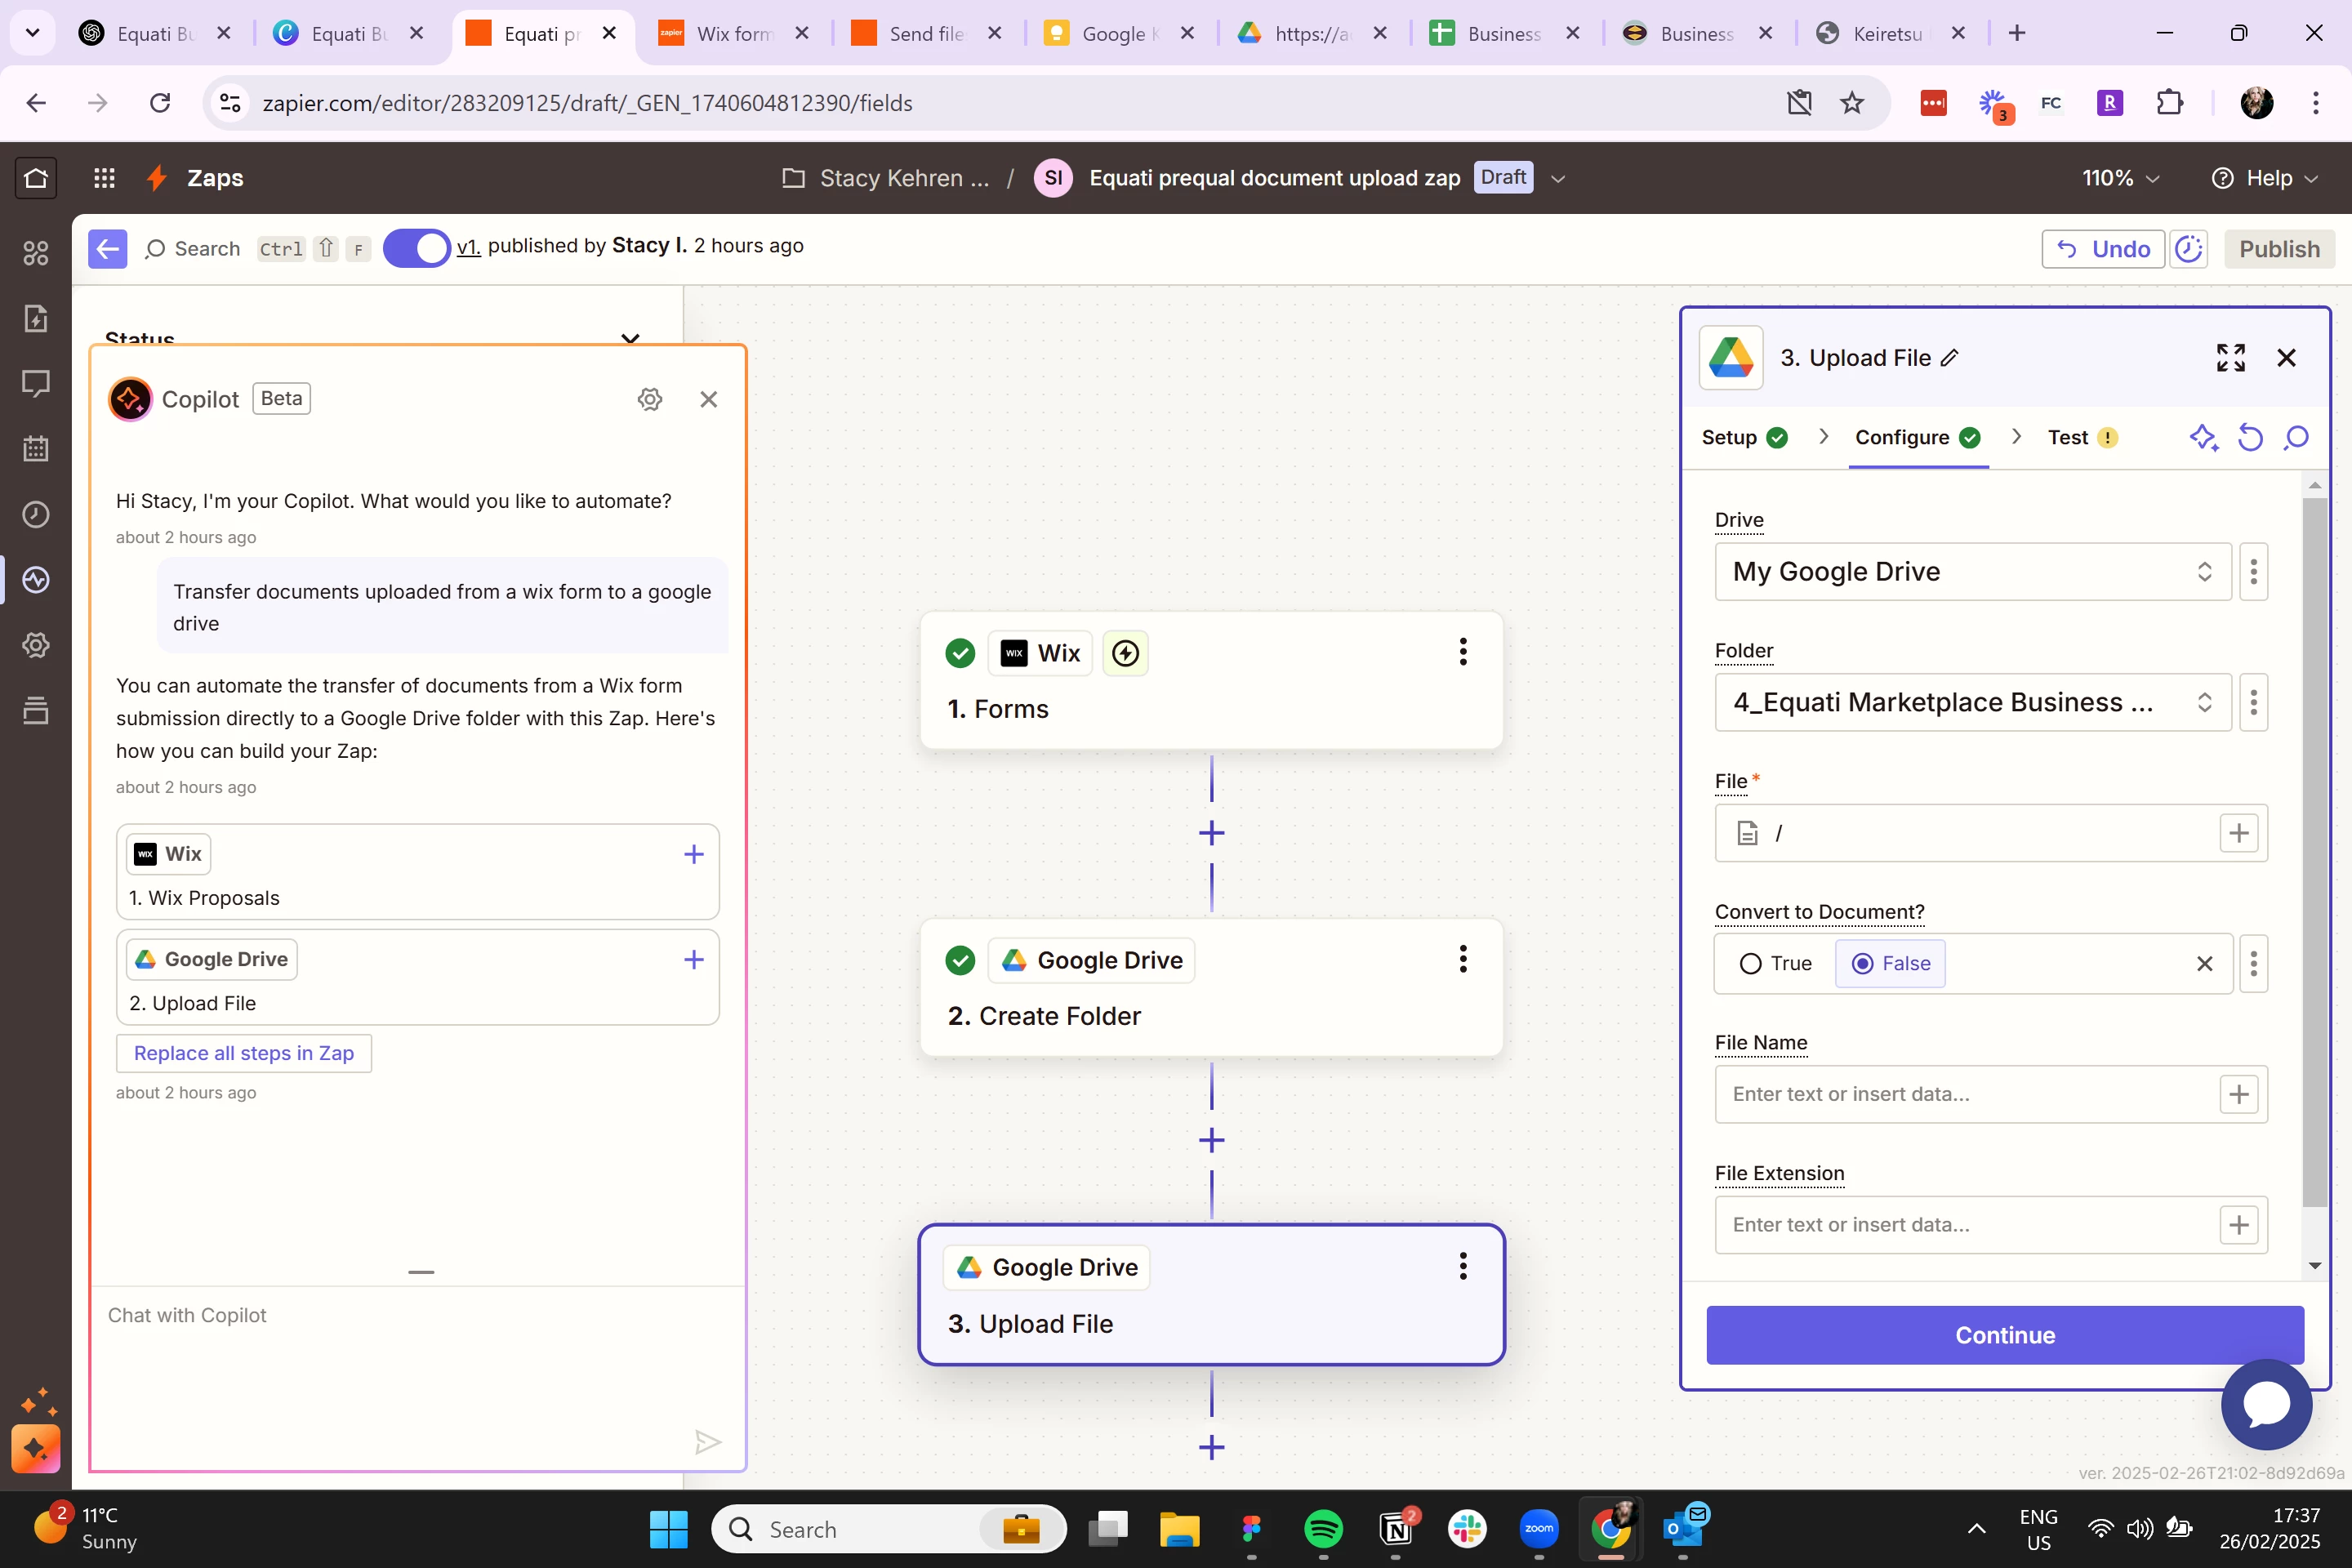Add step between Create Folder and Upload File

[x=1211, y=1140]
